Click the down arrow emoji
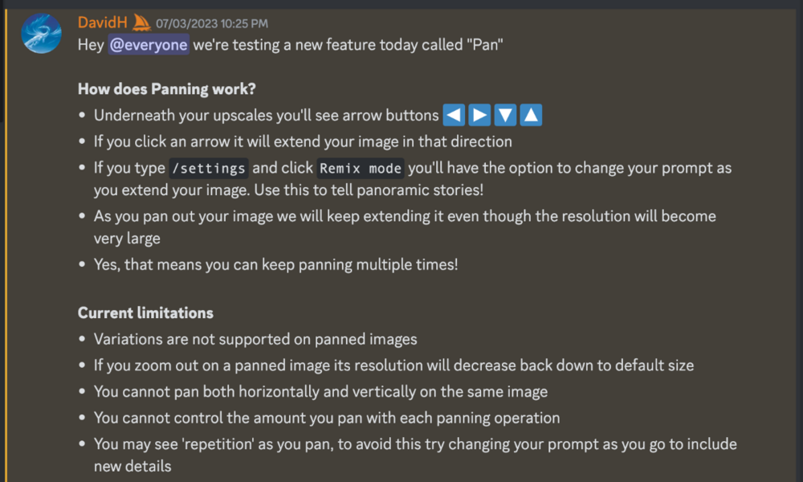This screenshot has height=482, width=803. 505,116
